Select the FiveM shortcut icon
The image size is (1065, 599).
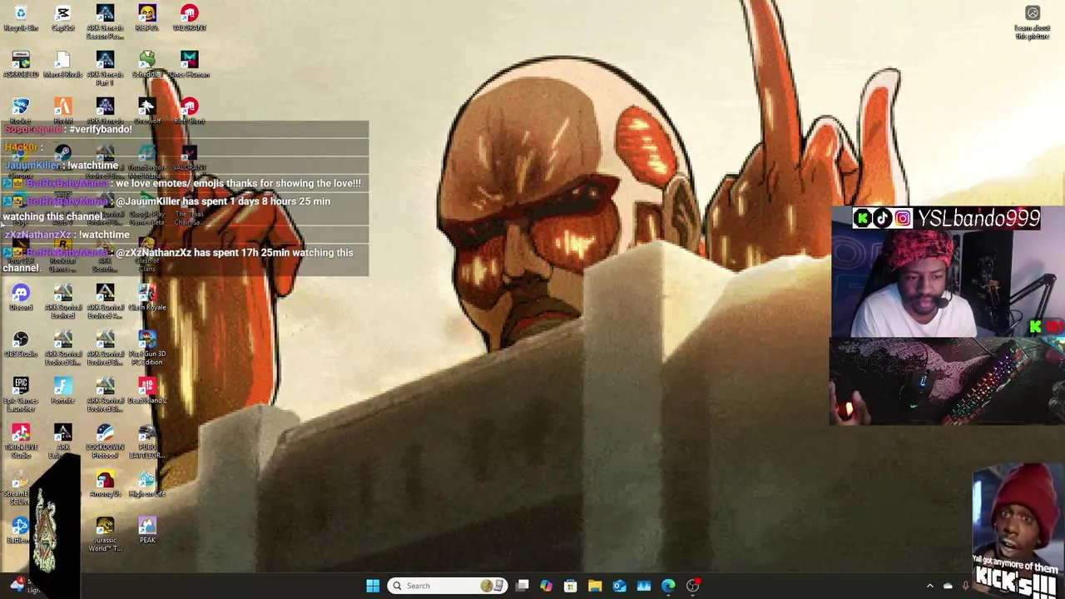(x=63, y=111)
